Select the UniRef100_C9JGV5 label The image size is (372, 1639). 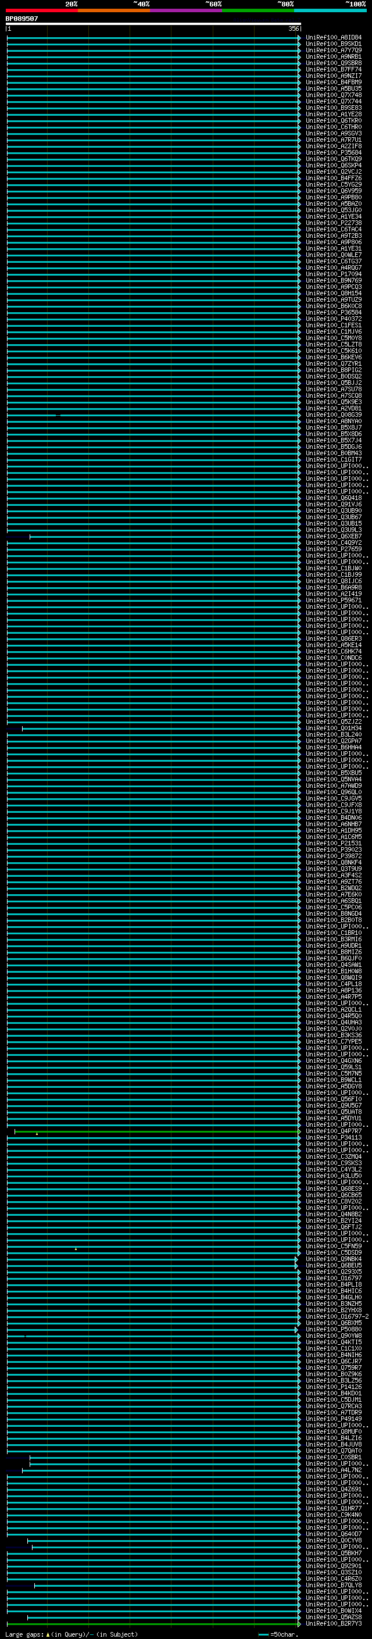(333, 798)
